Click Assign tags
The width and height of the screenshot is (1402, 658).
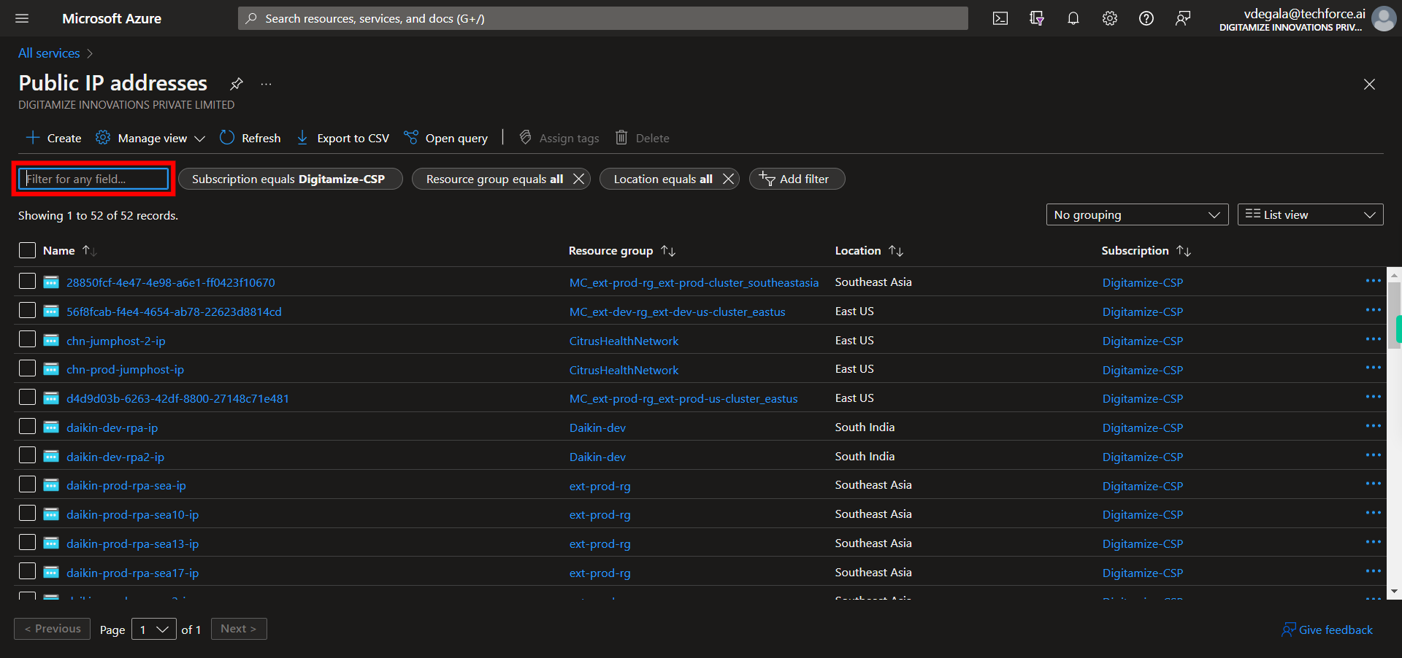click(x=559, y=138)
